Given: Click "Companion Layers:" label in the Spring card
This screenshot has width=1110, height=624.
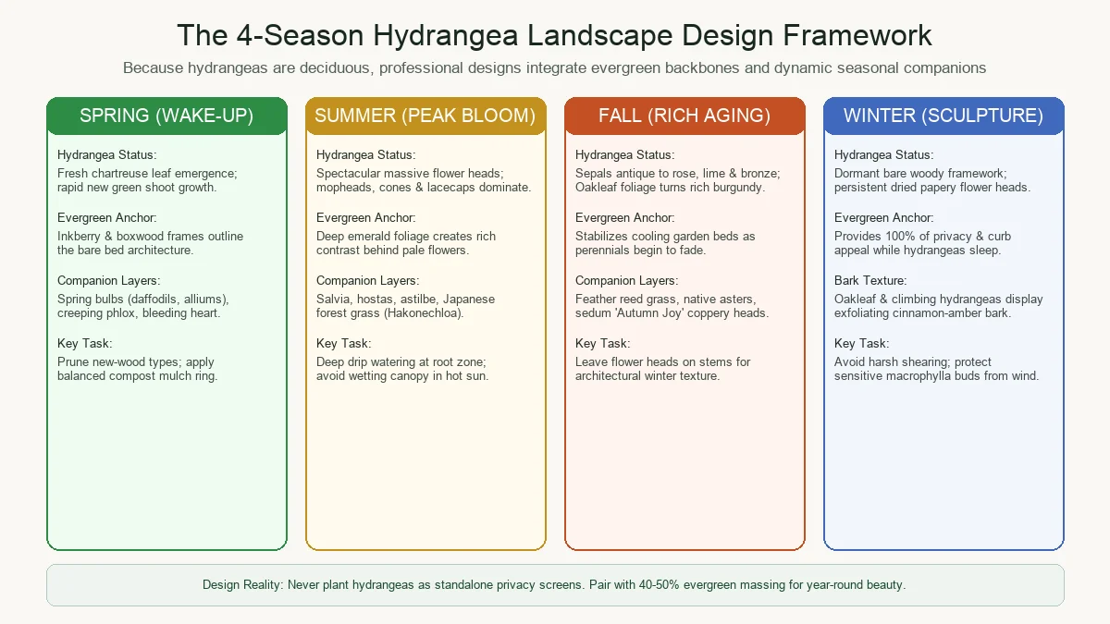Looking at the screenshot, I should pyautogui.click(x=109, y=281).
